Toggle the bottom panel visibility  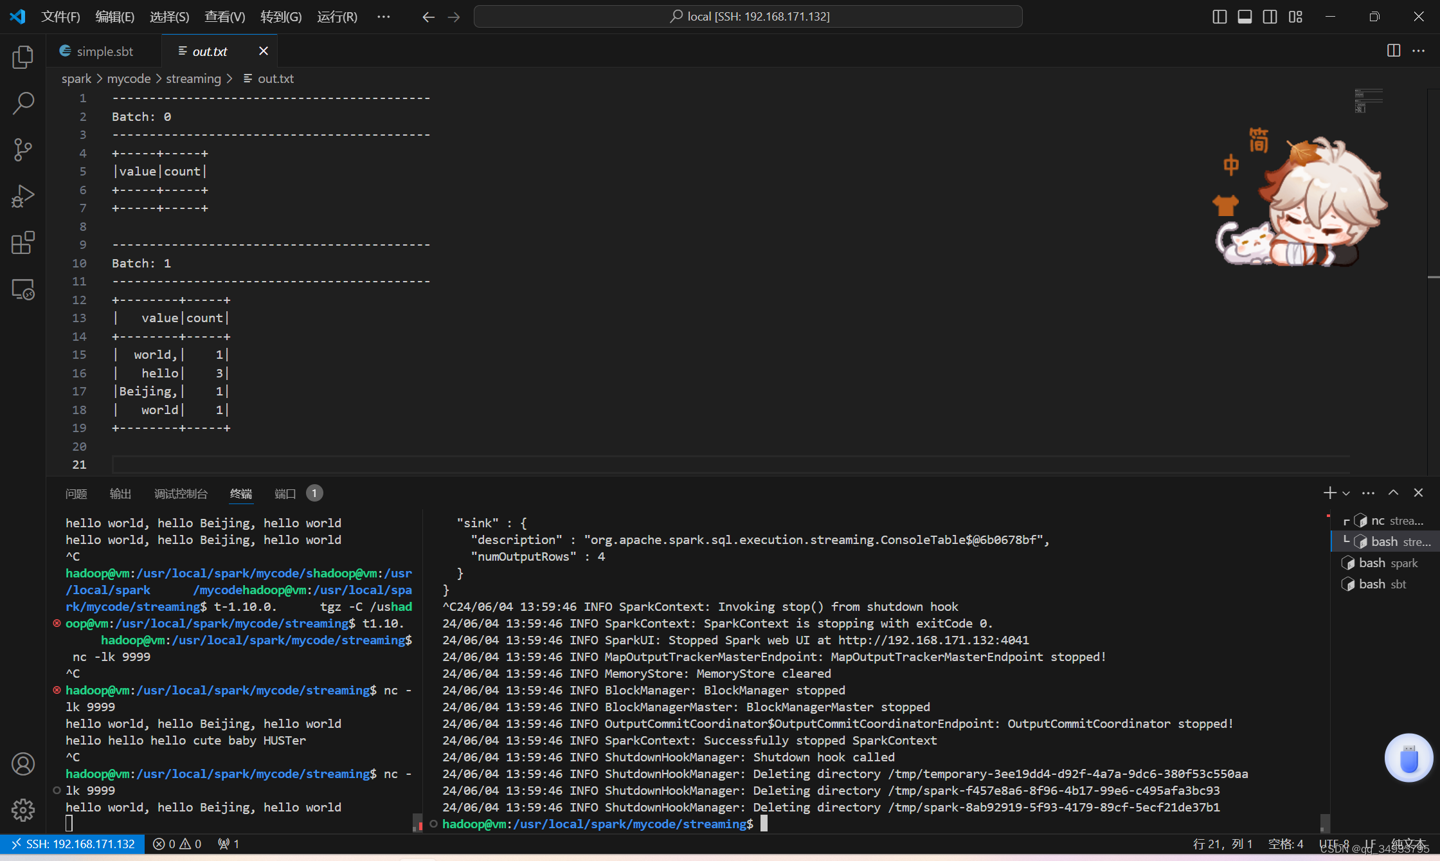1245,17
